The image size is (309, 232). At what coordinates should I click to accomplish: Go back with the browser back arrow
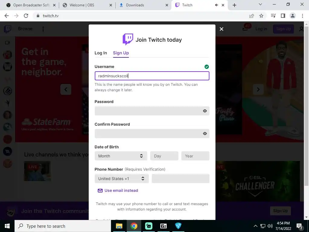click(x=7, y=16)
